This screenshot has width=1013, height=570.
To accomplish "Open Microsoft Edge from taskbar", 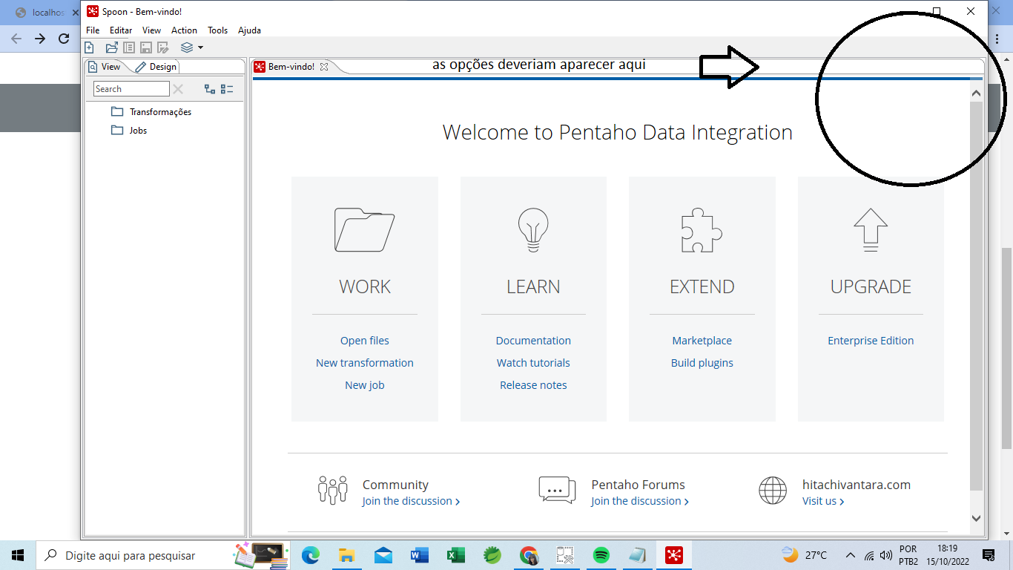I will 311,555.
